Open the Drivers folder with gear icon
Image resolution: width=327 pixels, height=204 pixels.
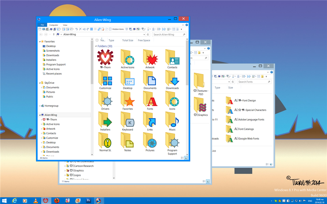[x=105, y=99]
